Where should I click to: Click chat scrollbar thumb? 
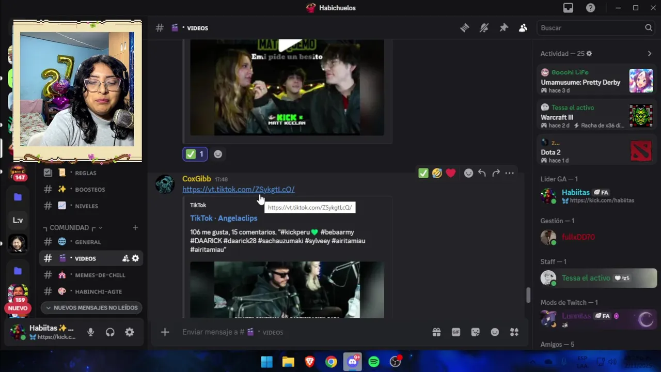[x=528, y=296]
